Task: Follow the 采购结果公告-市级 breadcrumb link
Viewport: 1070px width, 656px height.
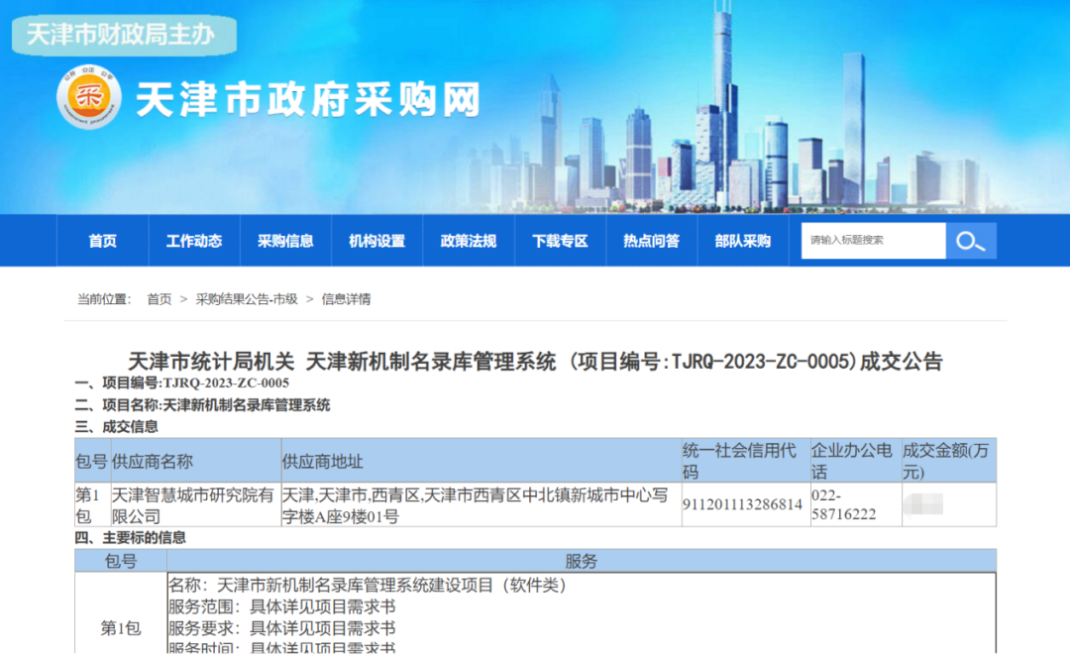Action: click(247, 299)
